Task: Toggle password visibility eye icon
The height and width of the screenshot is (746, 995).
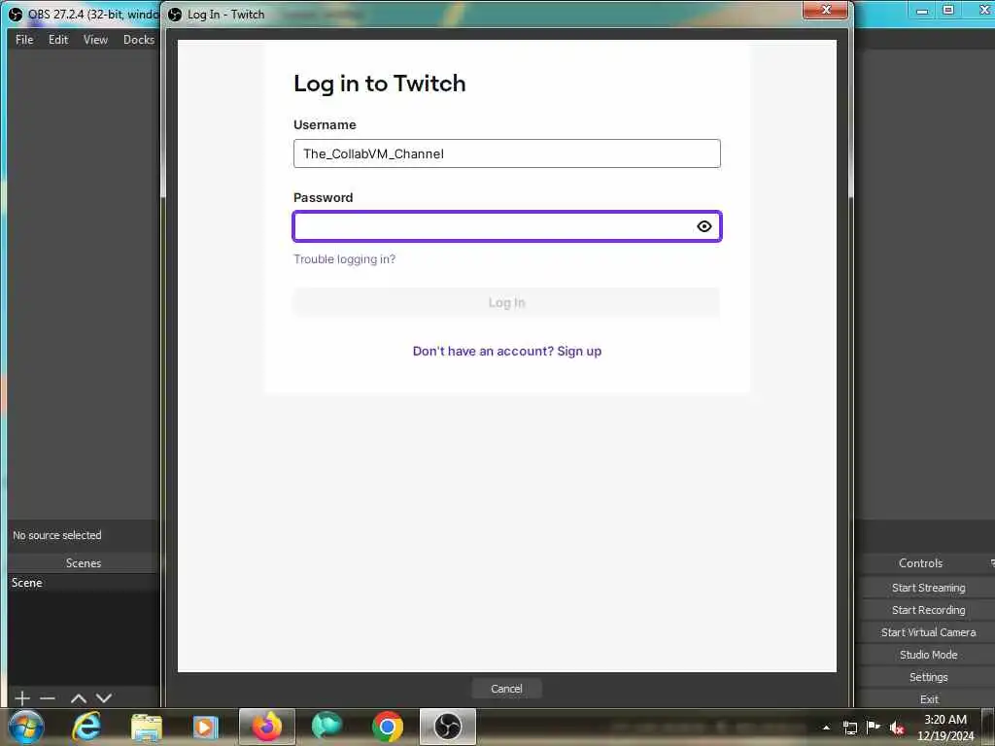Action: 703,226
